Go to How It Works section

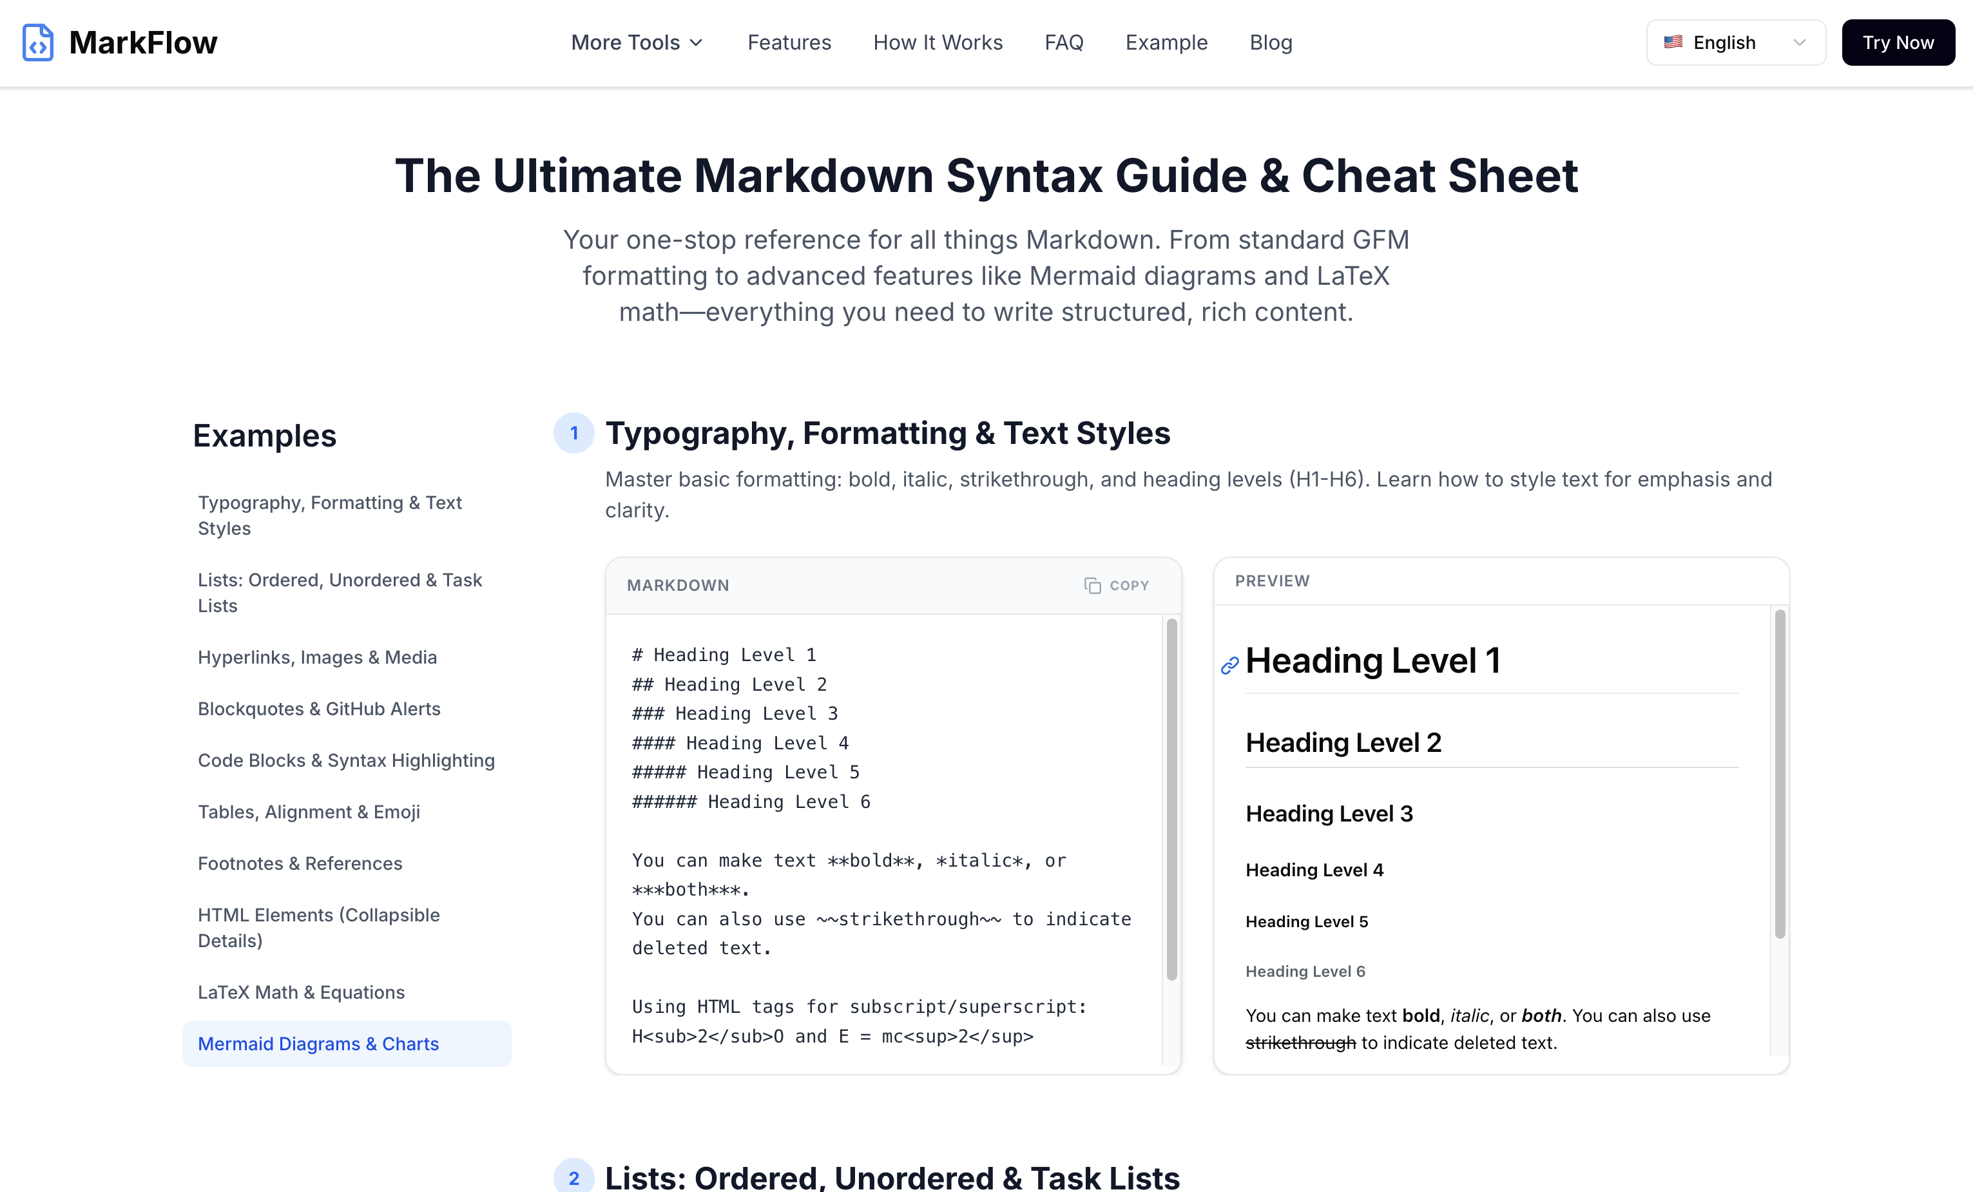pos(938,43)
